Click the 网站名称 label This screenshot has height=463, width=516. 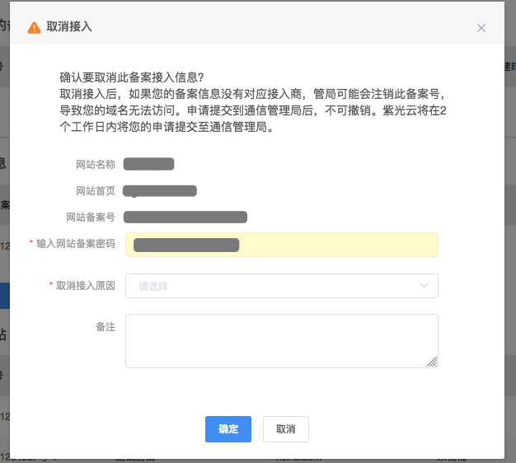tap(96, 164)
